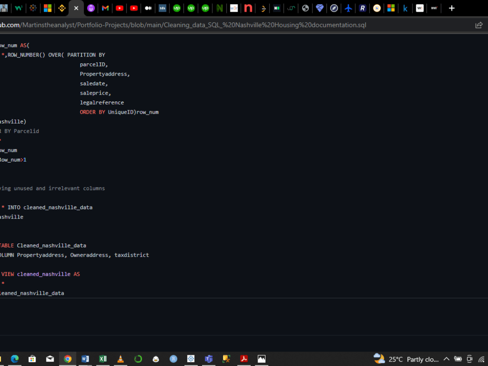Click the 'saleprice,' code line

tap(95, 93)
